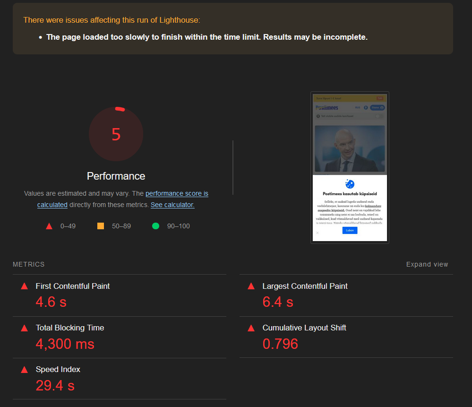
Task: Click the 0–49 legend range text
Action: (x=68, y=226)
